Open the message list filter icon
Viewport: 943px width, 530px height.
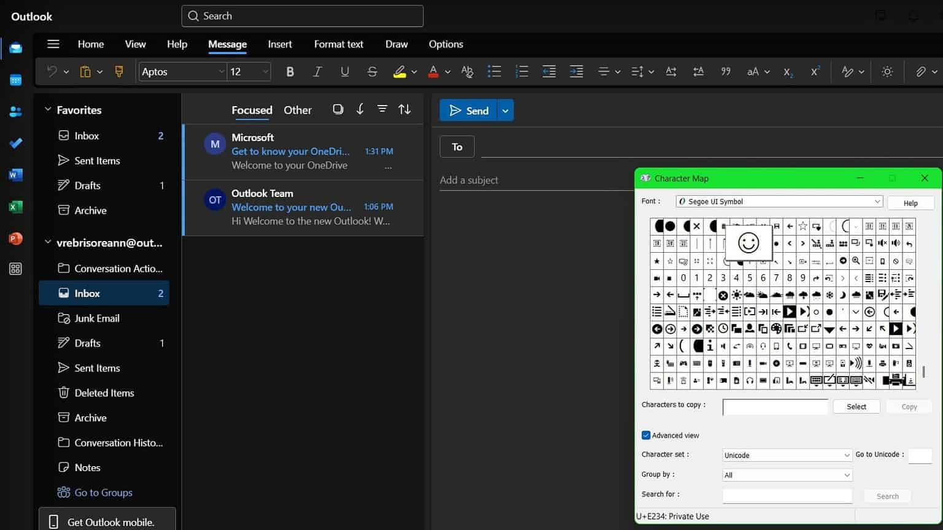tap(382, 109)
